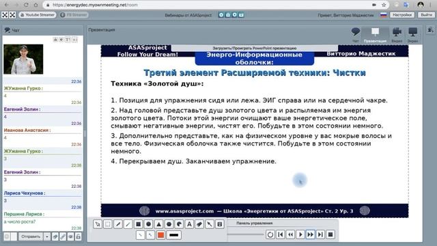Click chat sender name Лариса Чехунова

[x=25, y=193]
